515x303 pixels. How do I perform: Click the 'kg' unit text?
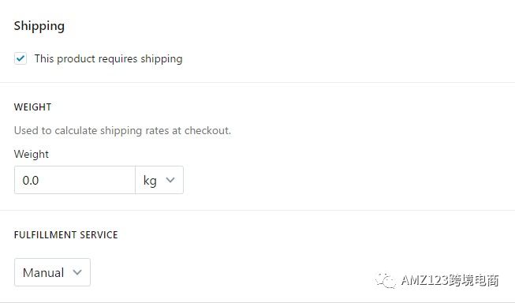(150, 181)
